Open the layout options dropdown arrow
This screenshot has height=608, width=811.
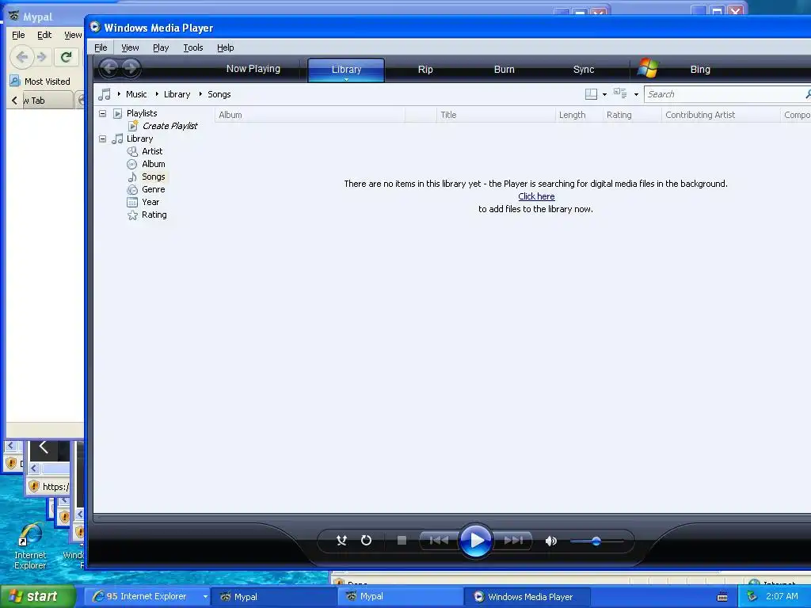point(604,95)
